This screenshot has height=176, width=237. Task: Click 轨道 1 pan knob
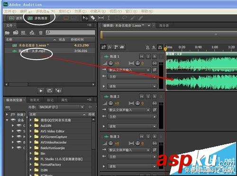pyautogui.click(x=137, y=63)
